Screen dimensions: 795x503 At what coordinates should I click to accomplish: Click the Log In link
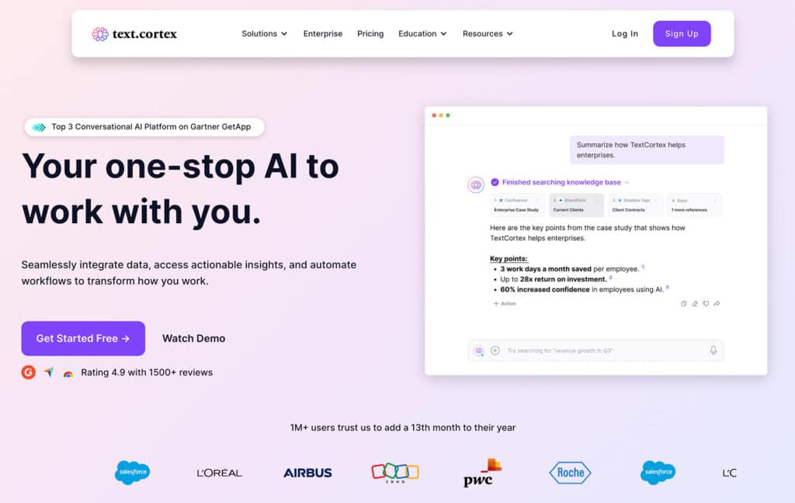pyautogui.click(x=625, y=34)
